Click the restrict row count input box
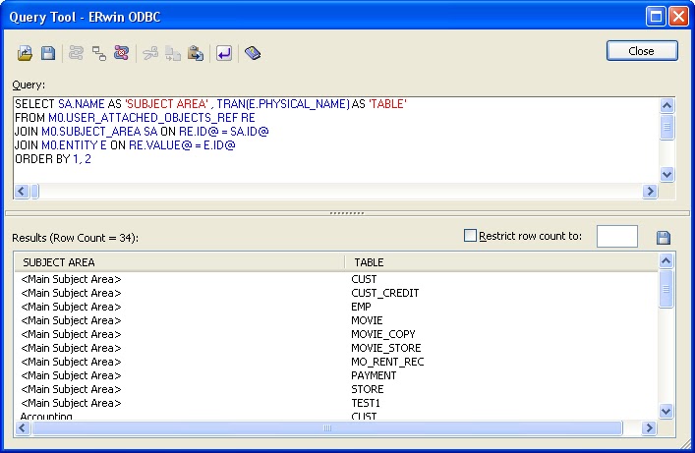 point(617,236)
